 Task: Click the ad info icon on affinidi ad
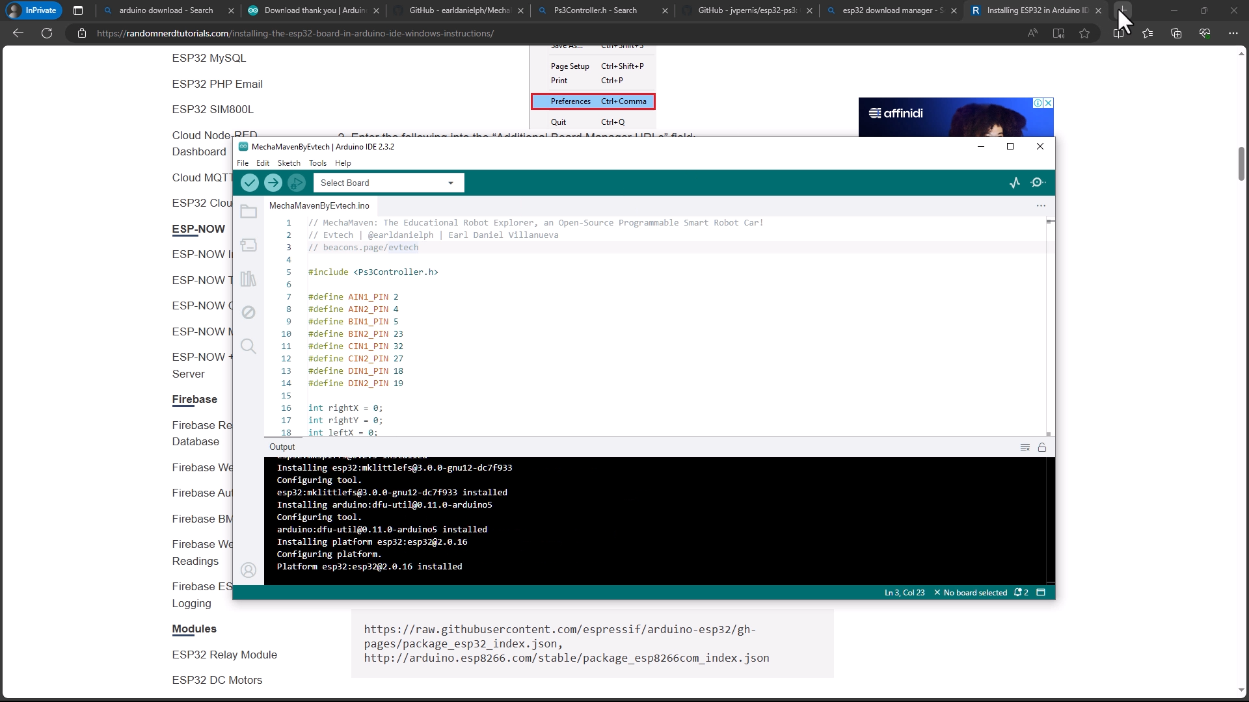(1038, 103)
